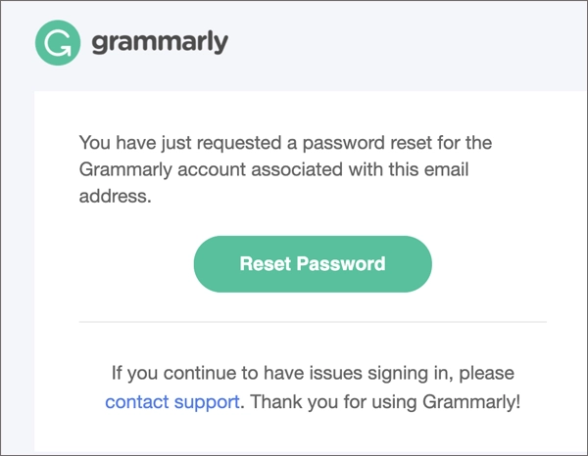Click the final word 'Grammarly!' in the footer
This screenshot has width=588, height=456.
tap(477, 401)
